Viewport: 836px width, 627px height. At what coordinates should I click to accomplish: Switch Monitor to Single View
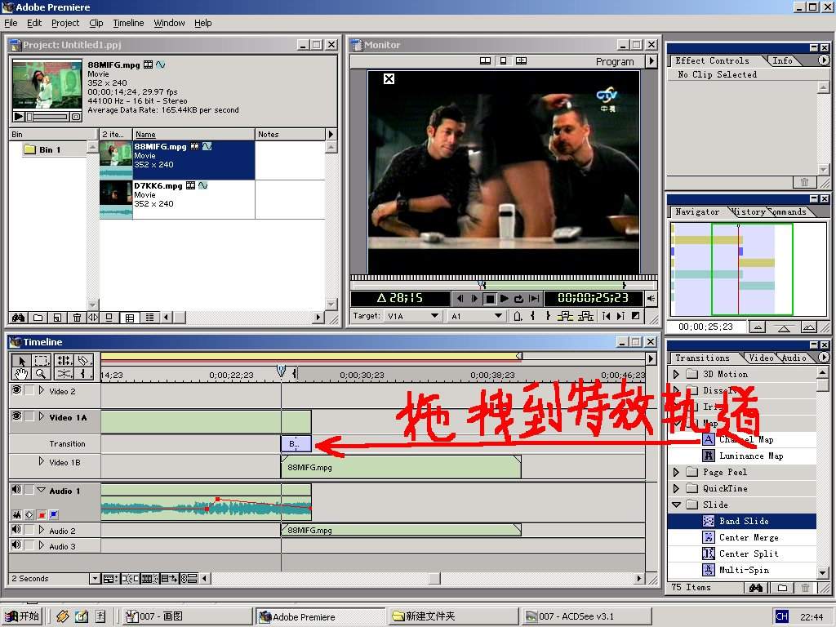click(x=503, y=60)
